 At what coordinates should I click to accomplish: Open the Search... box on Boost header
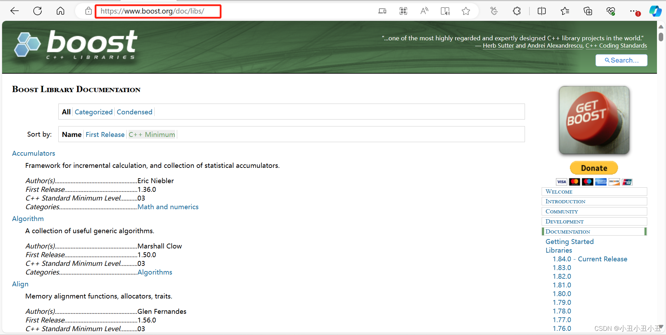coord(621,60)
